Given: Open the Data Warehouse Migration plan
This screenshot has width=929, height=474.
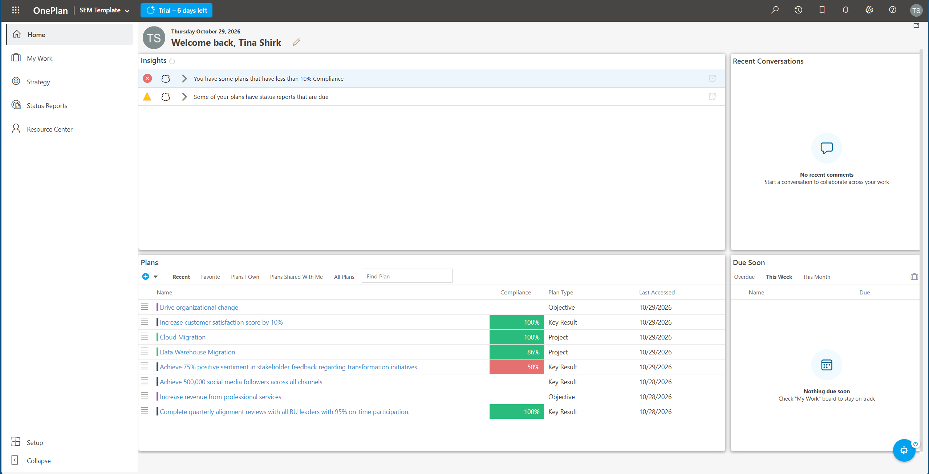Looking at the screenshot, I should coord(197,352).
